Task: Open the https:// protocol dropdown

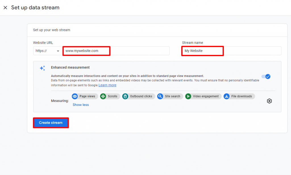Action: pos(47,51)
